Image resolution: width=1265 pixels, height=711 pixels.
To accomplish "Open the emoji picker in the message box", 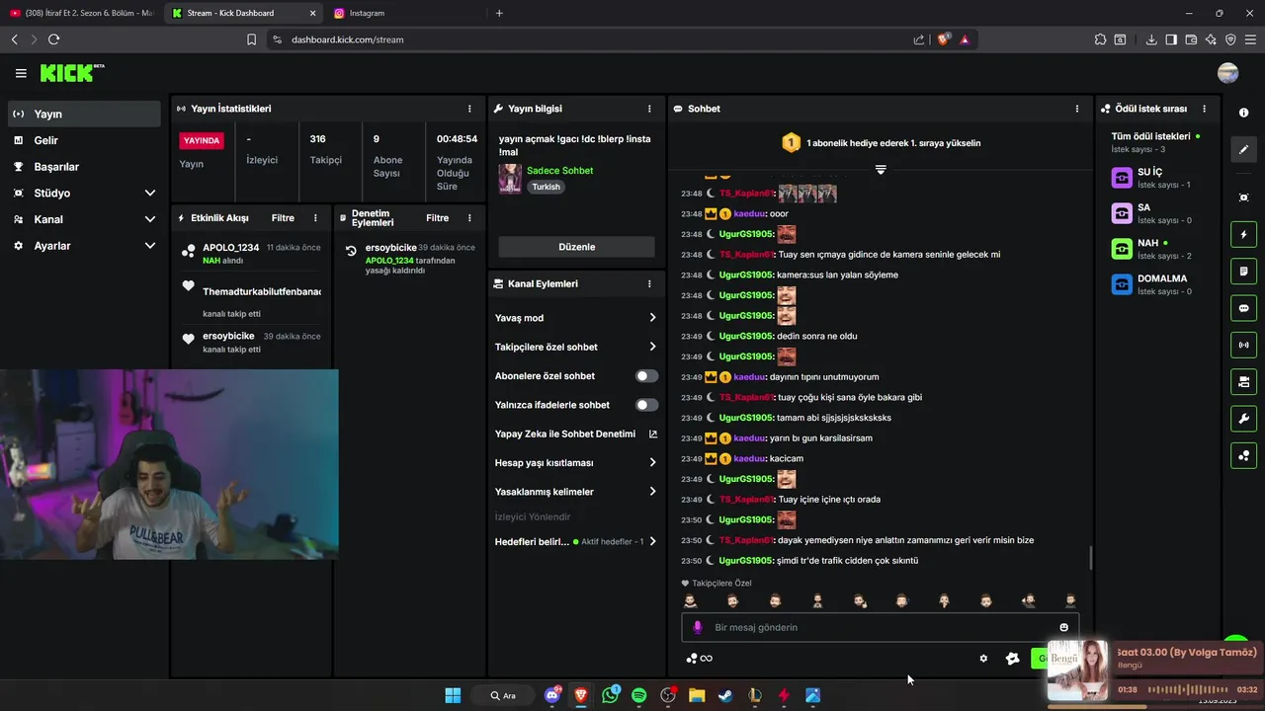I will [1063, 627].
